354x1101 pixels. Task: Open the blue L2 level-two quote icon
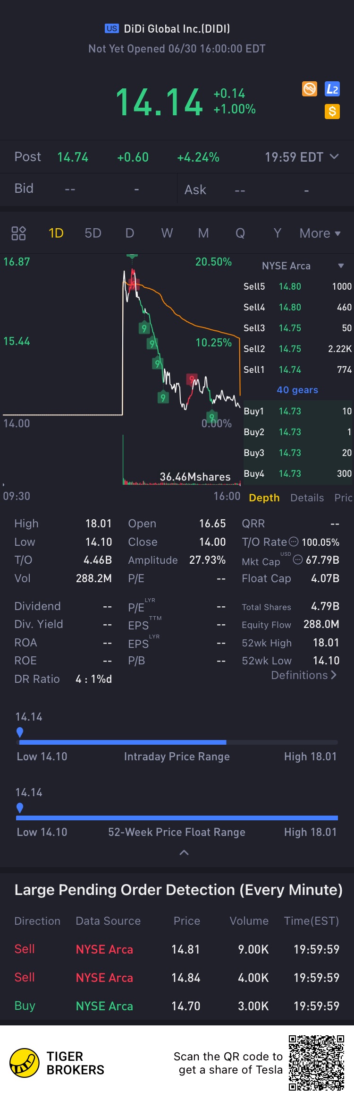pos(332,89)
